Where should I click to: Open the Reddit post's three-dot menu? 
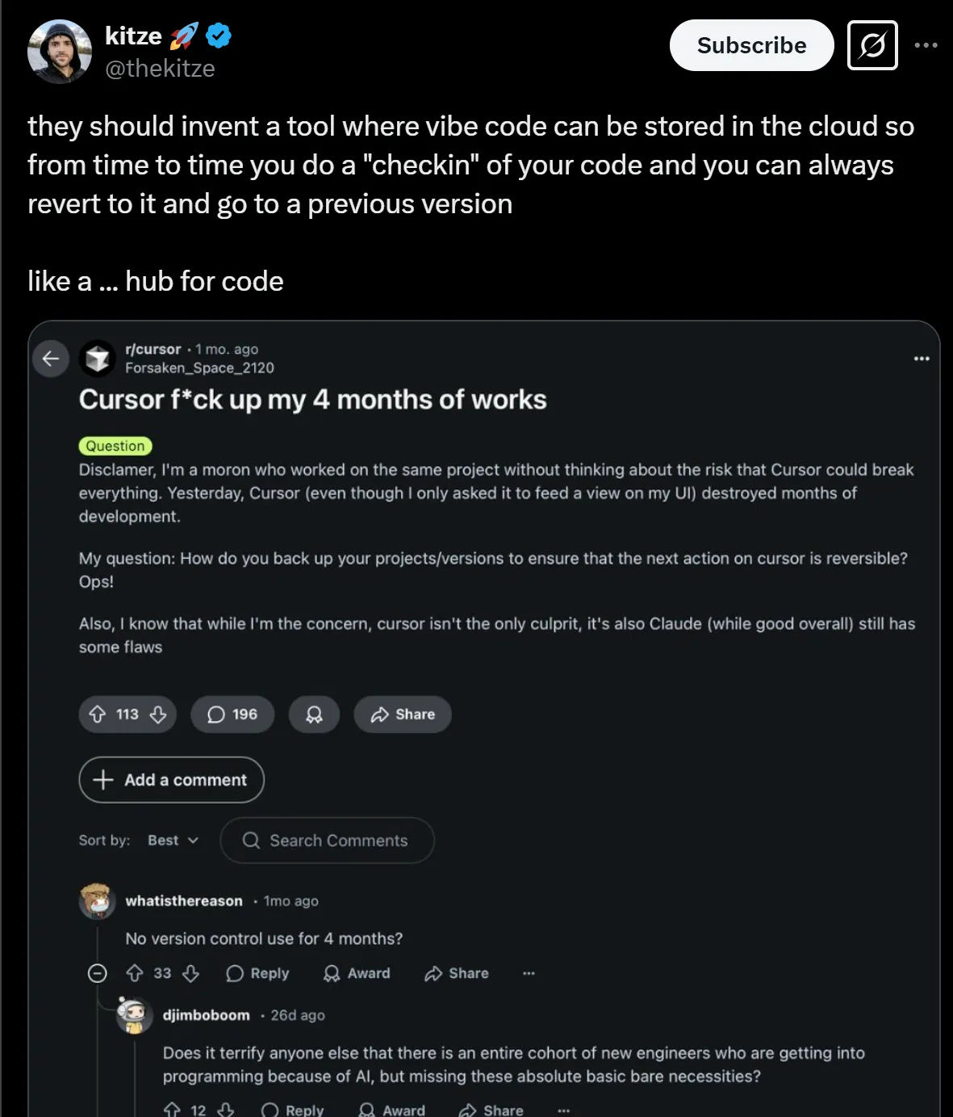[x=922, y=358]
